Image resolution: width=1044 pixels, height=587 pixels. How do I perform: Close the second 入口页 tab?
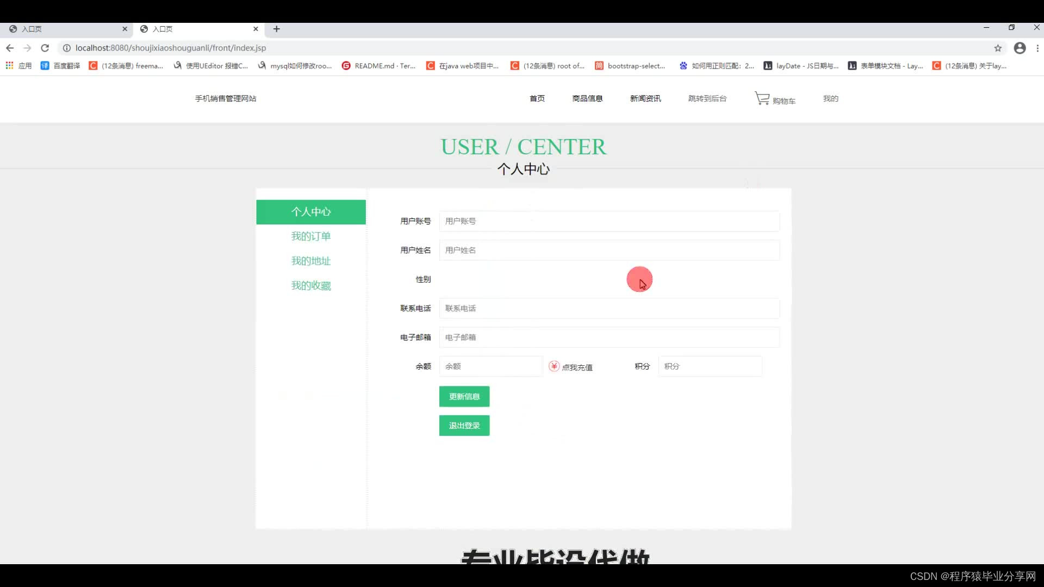pos(256,29)
